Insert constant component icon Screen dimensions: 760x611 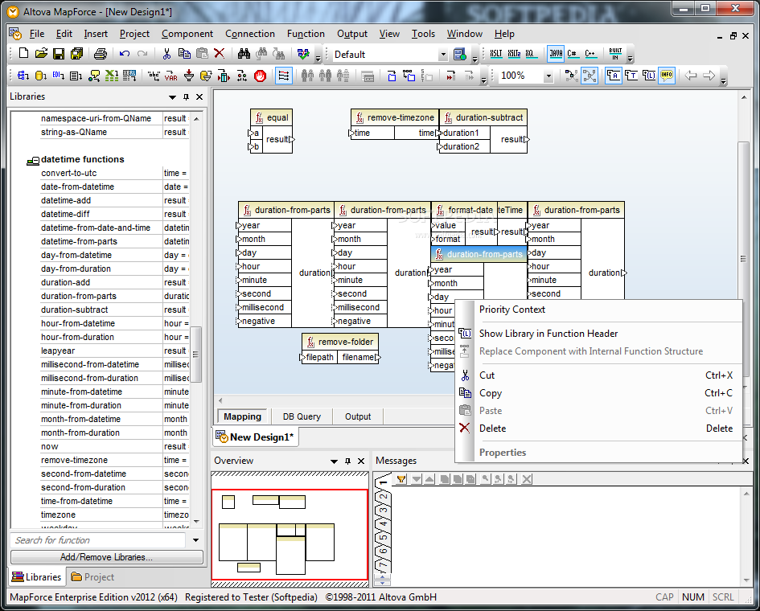(x=154, y=76)
